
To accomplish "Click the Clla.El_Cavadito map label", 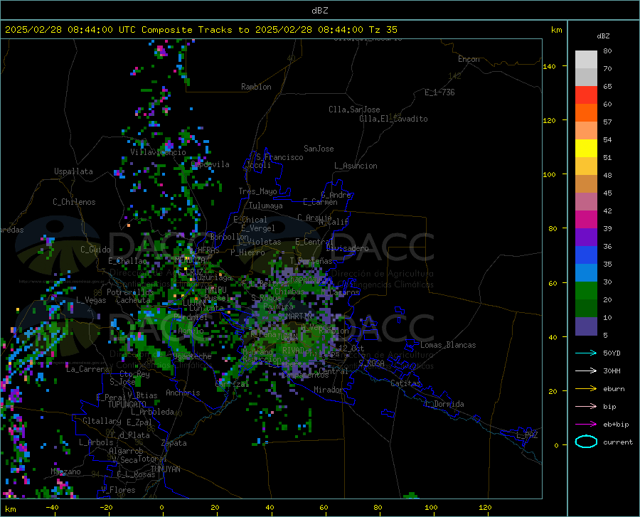I will [x=393, y=119].
